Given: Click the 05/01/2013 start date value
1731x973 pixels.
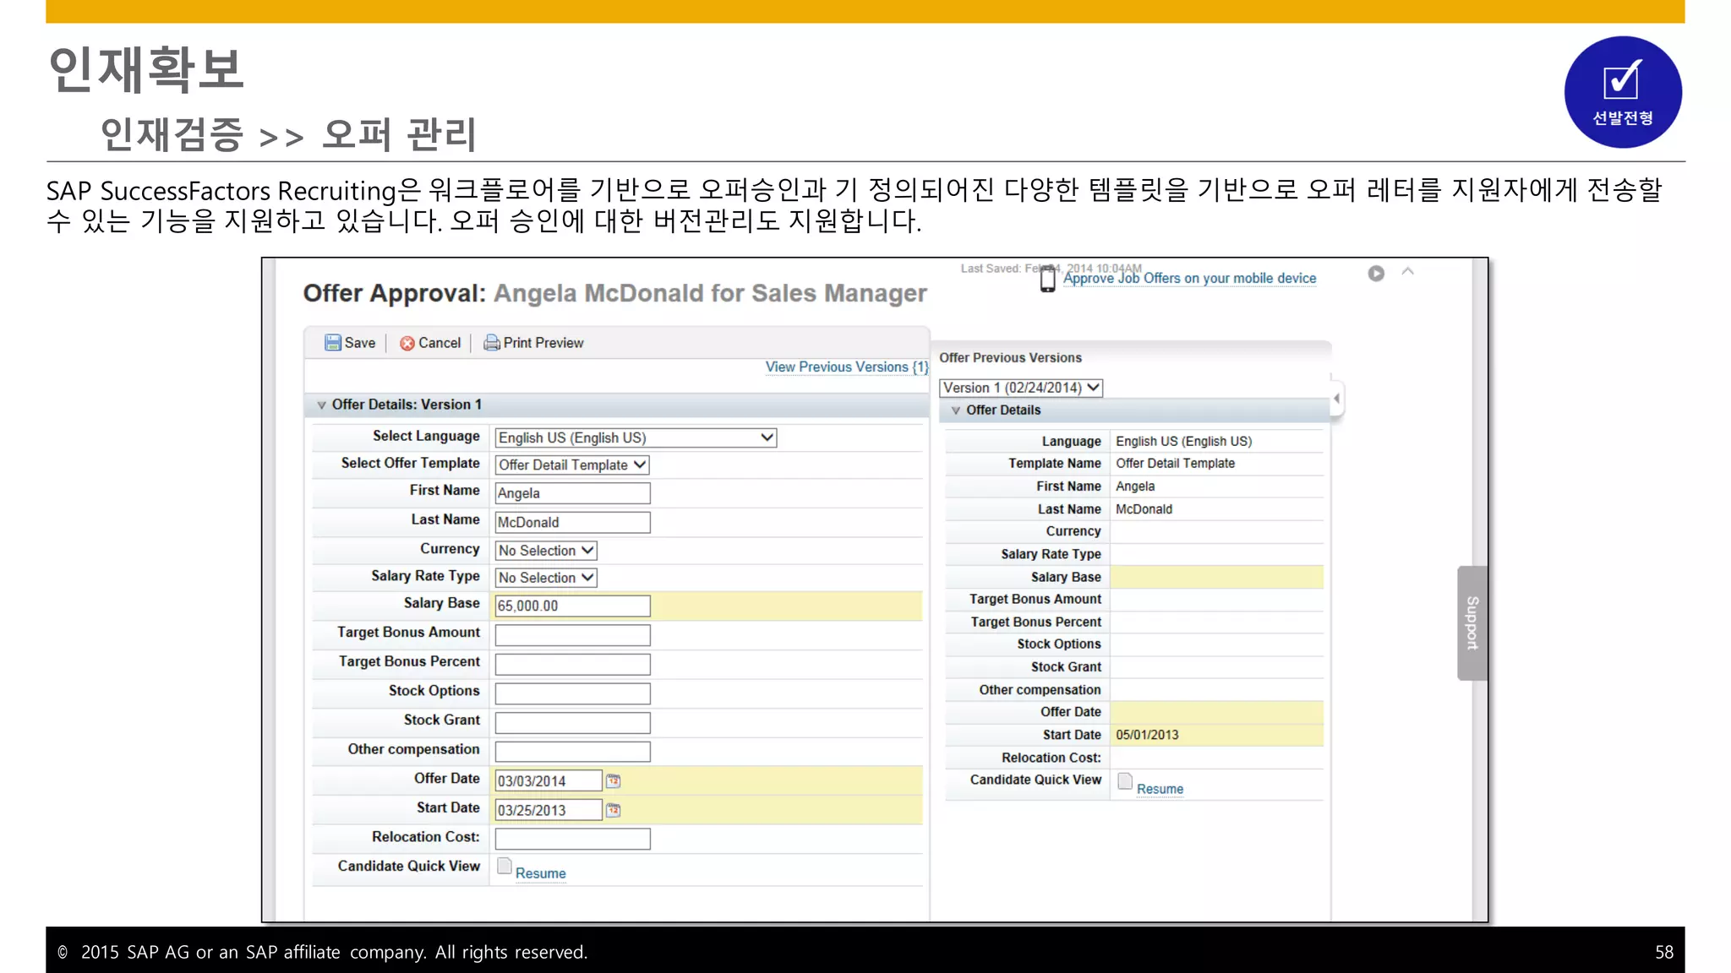Looking at the screenshot, I should click(x=1147, y=735).
